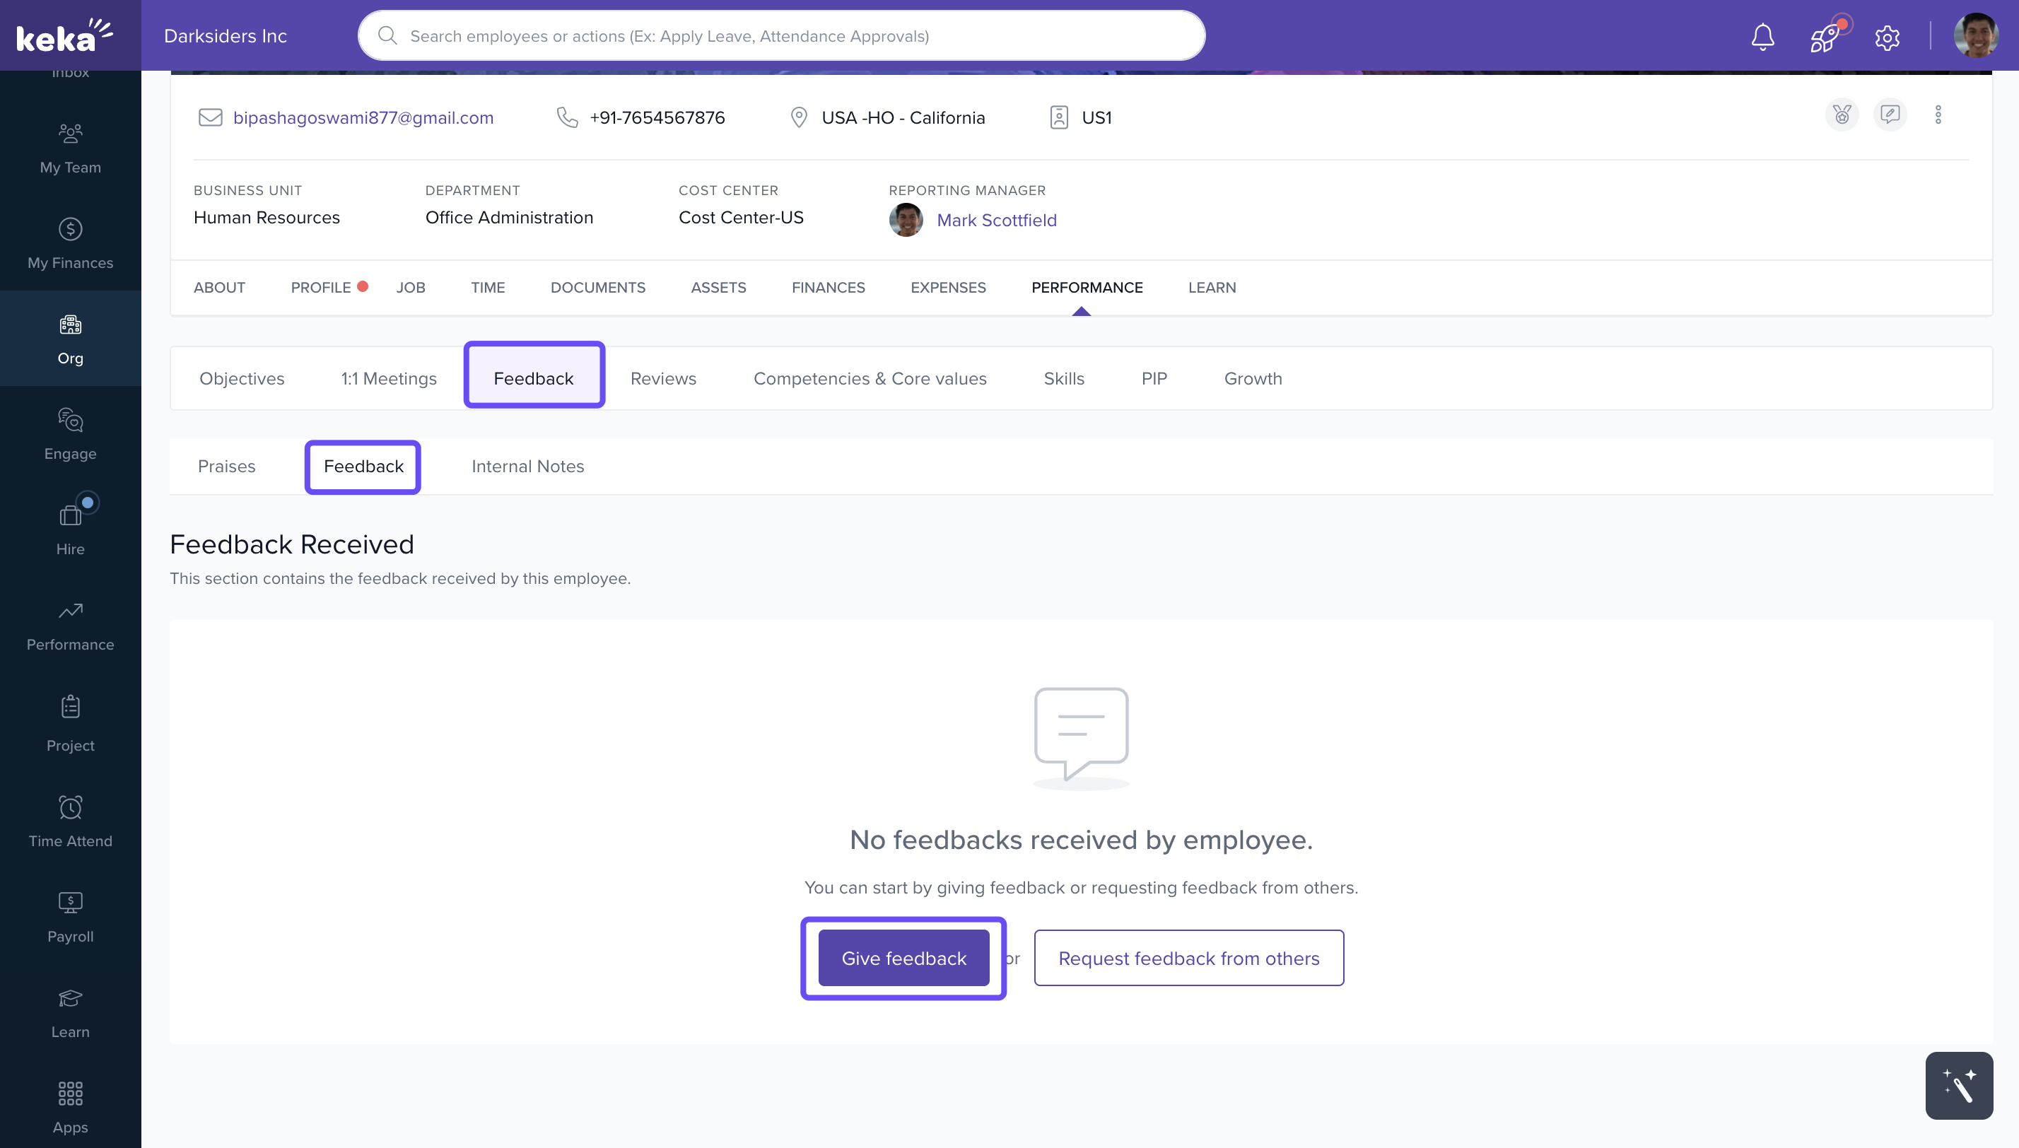The width and height of the screenshot is (2019, 1148).
Task: Click the rocket icon in header
Action: tap(1823, 37)
